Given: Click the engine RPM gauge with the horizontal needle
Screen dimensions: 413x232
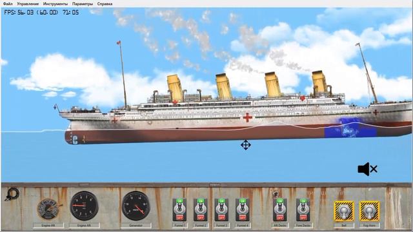Looking at the screenshot, I should tap(85, 206).
